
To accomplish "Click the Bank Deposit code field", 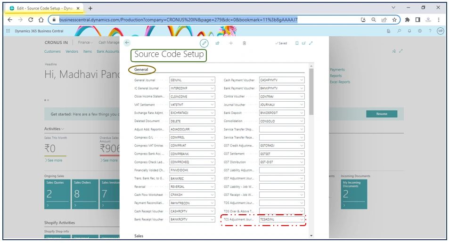I will click(x=278, y=113).
